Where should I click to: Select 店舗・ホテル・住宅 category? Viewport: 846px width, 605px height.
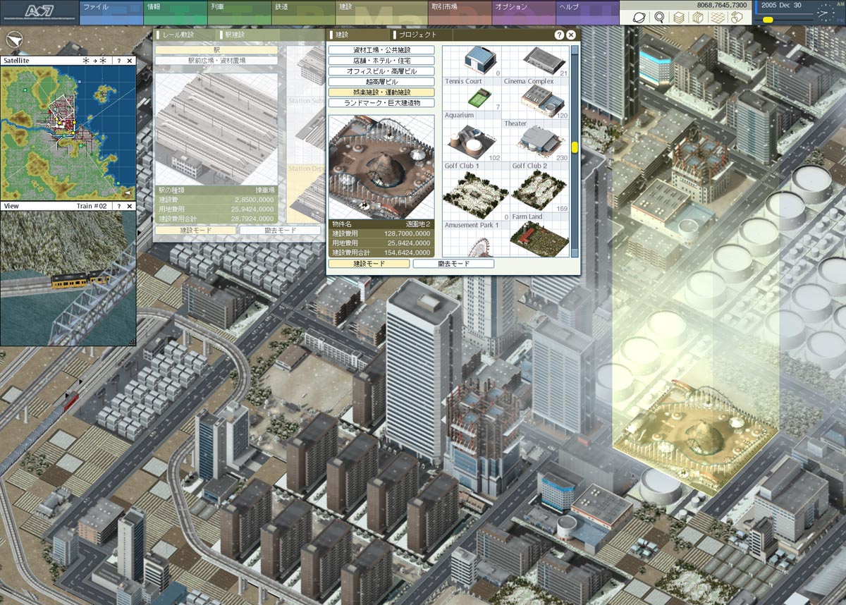point(381,61)
